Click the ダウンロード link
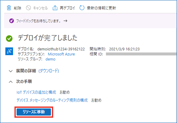The width and height of the screenshot is (177, 123). [49, 71]
